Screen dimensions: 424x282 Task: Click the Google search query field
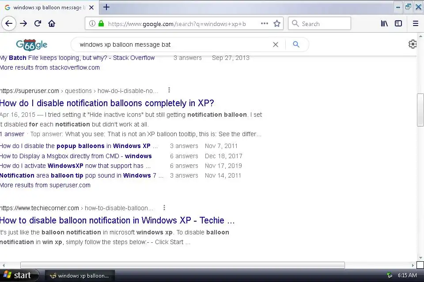pyautogui.click(x=173, y=45)
